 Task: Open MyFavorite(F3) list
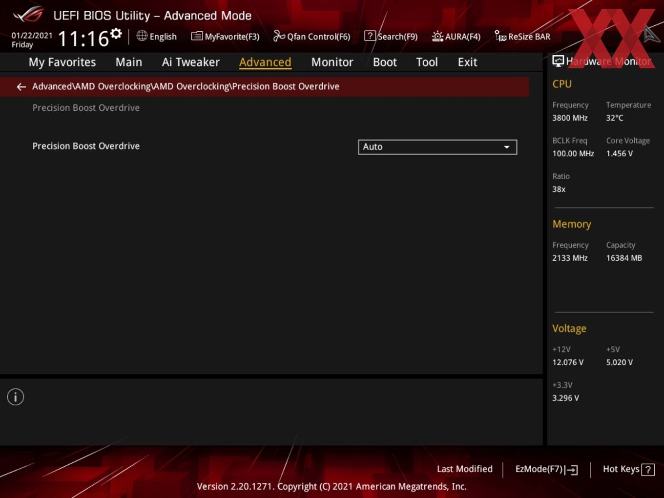pyautogui.click(x=225, y=37)
